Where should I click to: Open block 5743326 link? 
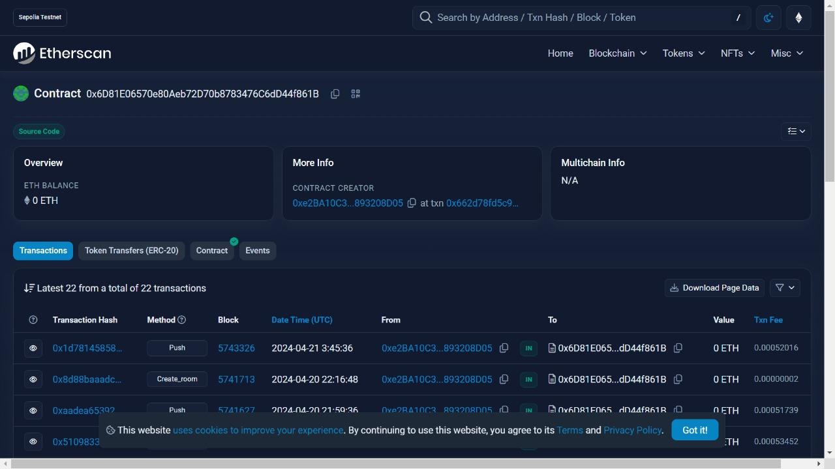pos(236,348)
